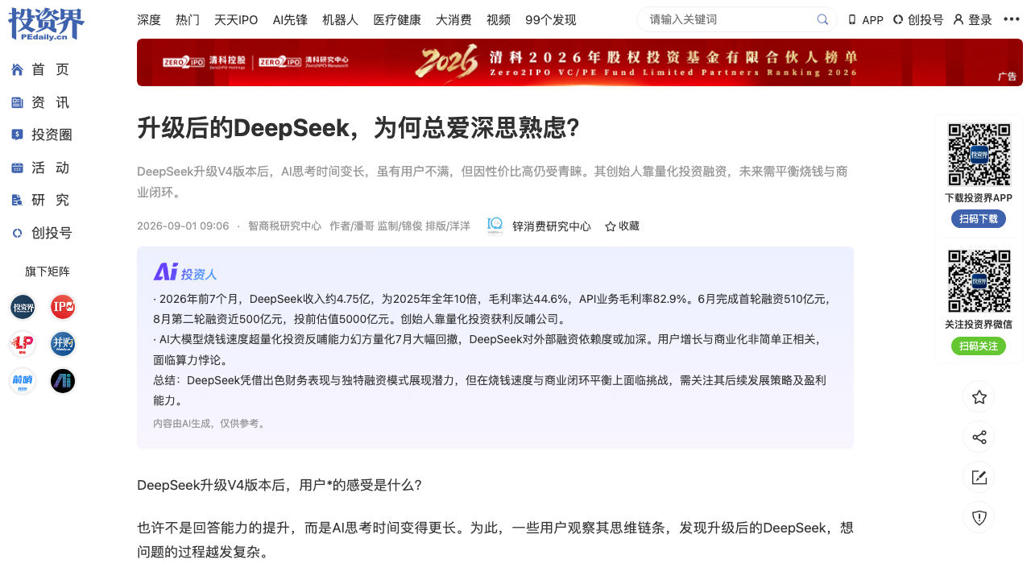
Task: Open the three-dots more menu
Action: (1012, 19)
